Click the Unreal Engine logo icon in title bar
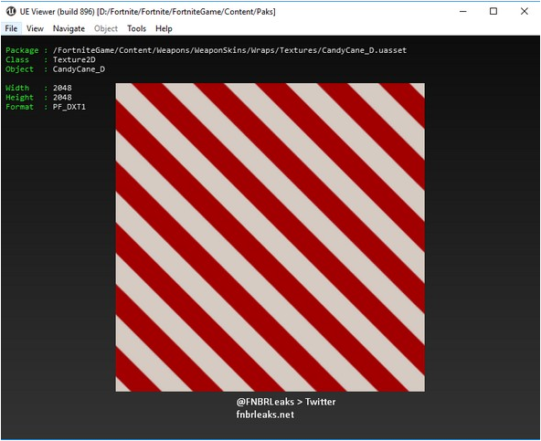541x441 pixels. pos(11,11)
